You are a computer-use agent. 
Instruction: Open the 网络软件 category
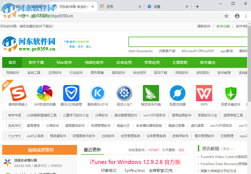13,73
